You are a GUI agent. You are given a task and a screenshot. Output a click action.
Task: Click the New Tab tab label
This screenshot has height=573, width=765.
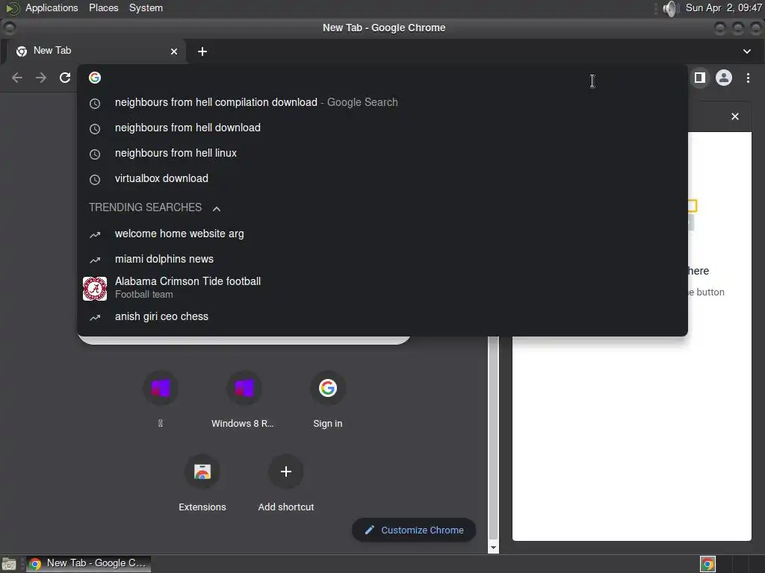52,51
